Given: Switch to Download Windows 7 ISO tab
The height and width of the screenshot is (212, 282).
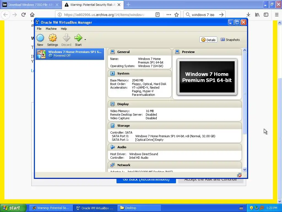Looking at the screenshot, I should tap(31, 5).
